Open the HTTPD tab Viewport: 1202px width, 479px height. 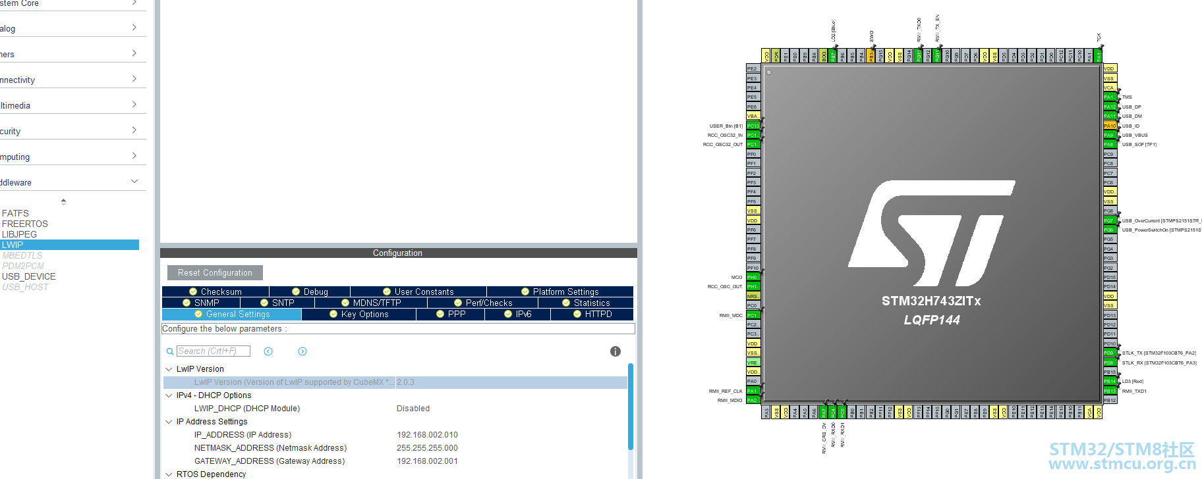[592, 315]
